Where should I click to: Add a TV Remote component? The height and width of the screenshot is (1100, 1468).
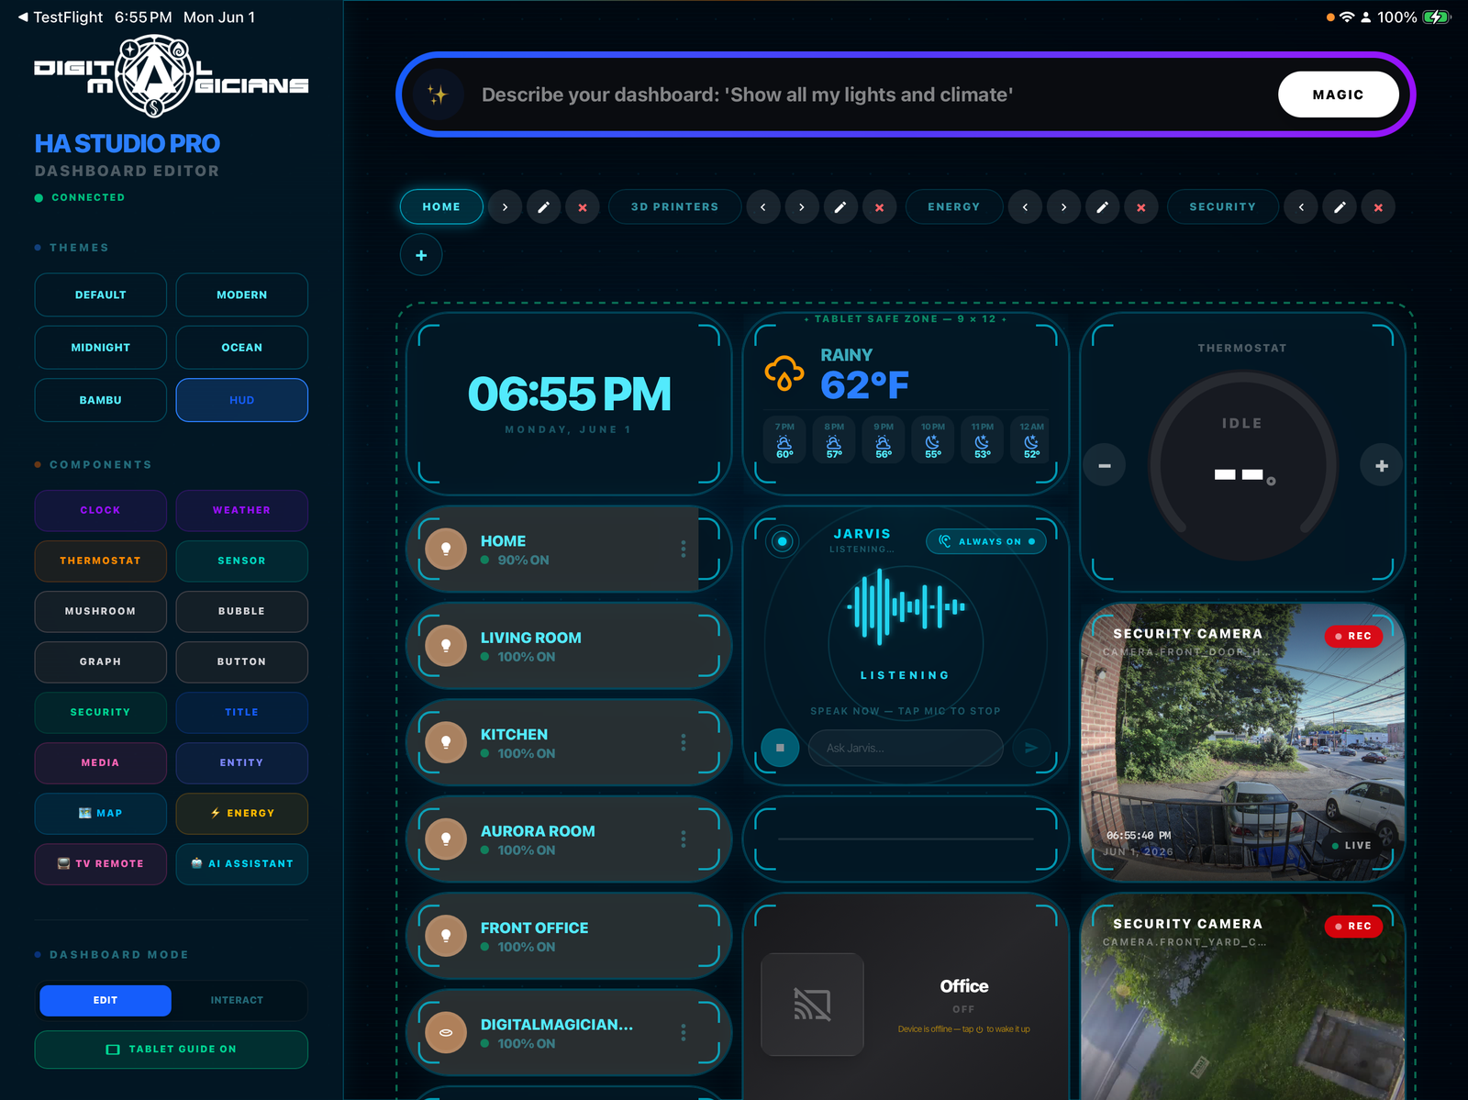point(101,863)
